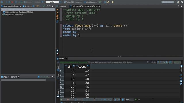The height and width of the screenshot is (103, 184).
Task: Click the Rollback transaction button
Action: 37,2
